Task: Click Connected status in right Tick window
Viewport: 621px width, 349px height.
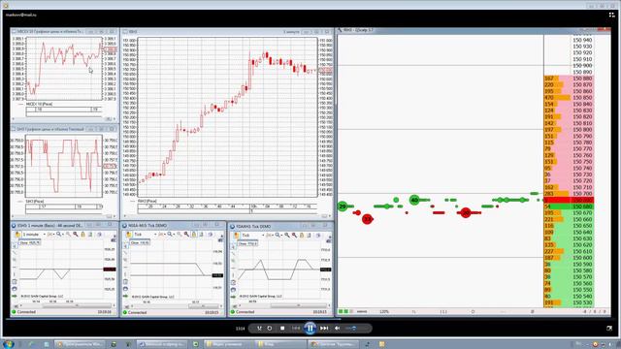Action: click(245, 312)
